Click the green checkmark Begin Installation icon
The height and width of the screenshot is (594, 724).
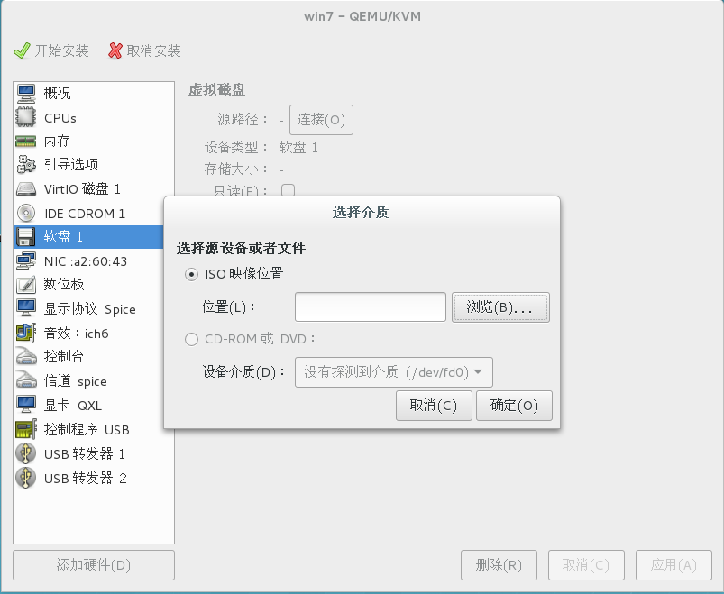coord(22,50)
